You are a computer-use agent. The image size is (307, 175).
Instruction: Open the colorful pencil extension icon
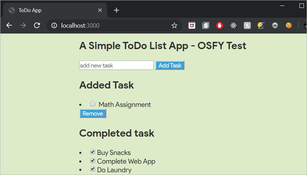(x=261, y=26)
